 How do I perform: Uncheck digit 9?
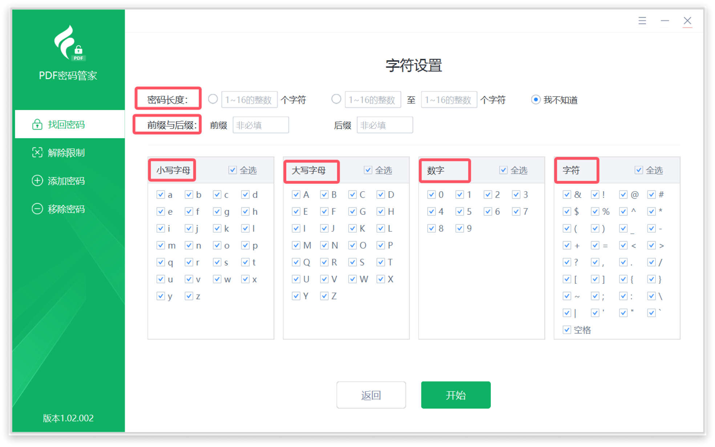(460, 228)
